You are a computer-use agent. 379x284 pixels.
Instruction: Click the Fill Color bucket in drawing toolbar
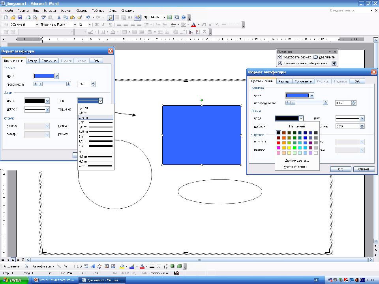(122, 266)
